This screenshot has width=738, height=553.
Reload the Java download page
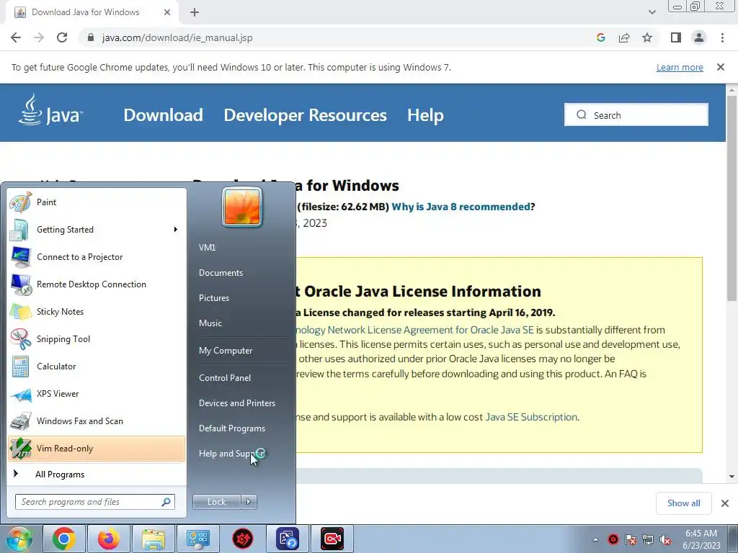click(x=62, y=37)
